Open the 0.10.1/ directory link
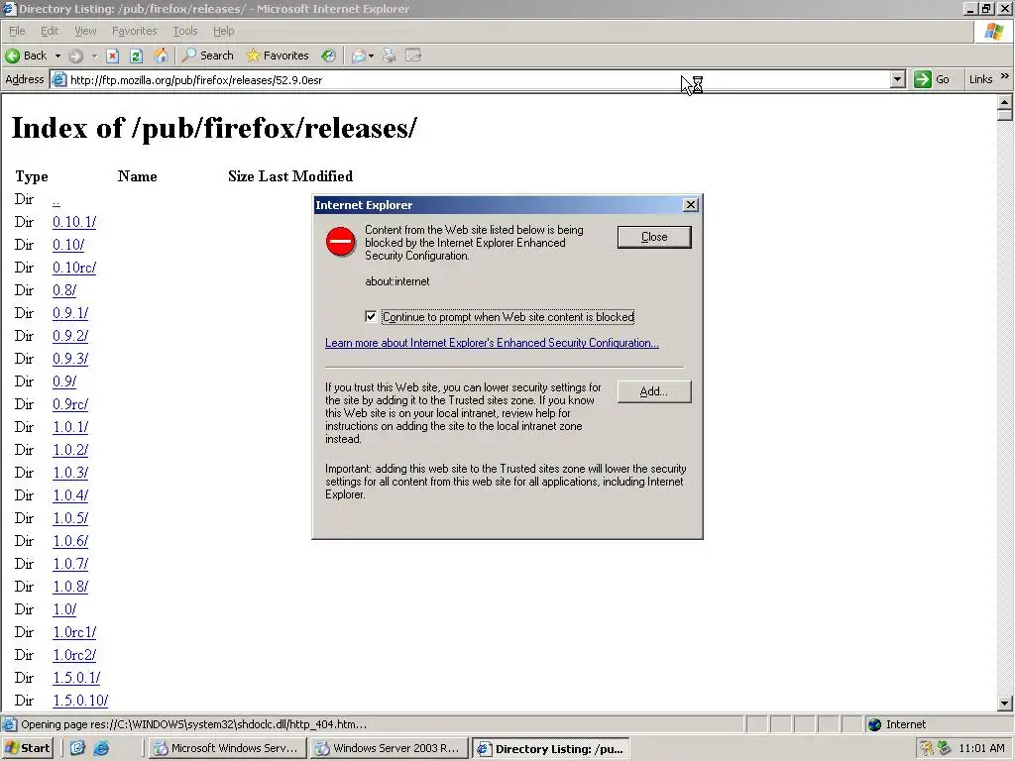 point(74,222)
